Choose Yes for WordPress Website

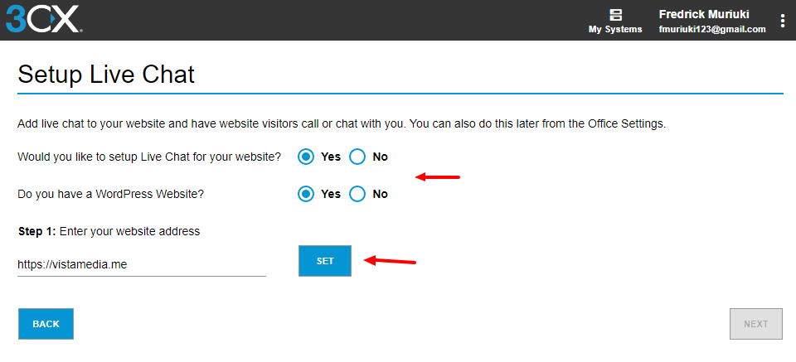click(x=307, y=194)
